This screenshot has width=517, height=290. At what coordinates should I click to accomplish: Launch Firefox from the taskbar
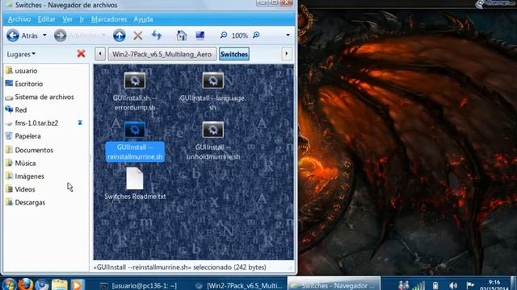click(26, 284)
